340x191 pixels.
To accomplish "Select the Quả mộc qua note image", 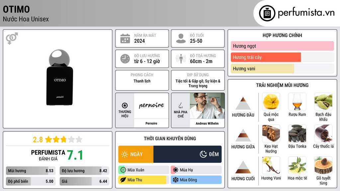I will pyautogui.click(x=271, y=101).
